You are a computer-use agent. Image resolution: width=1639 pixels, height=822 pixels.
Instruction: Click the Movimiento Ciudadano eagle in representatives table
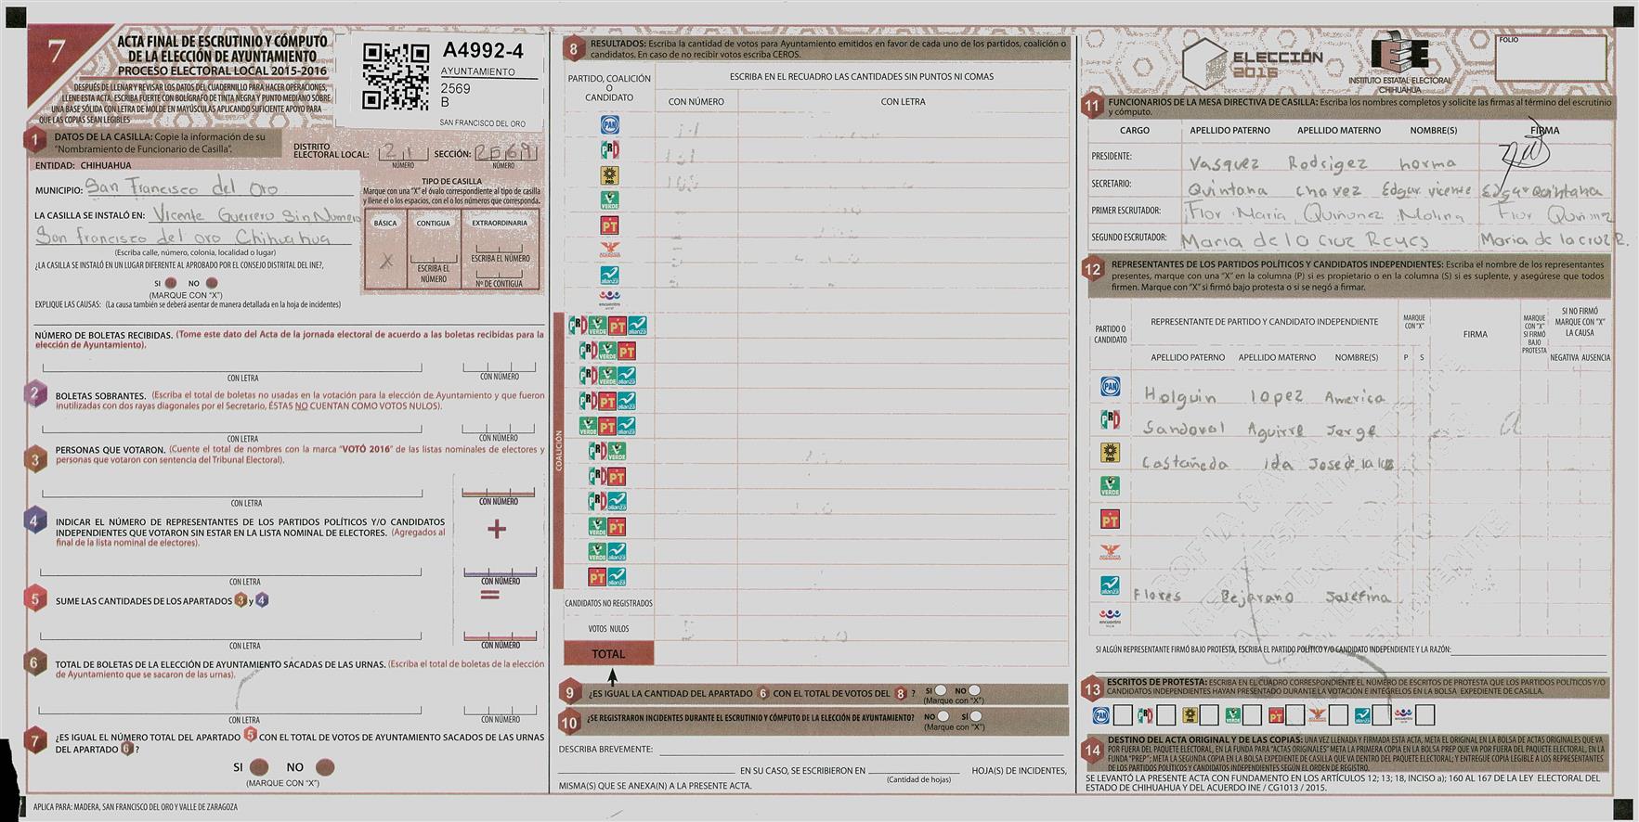coord(1110,553)
